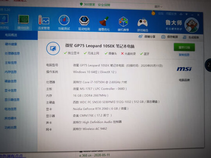Select 显示器信息 in sidebar
The height and width of the screenshot is (158, 211).
coord(12,100)
